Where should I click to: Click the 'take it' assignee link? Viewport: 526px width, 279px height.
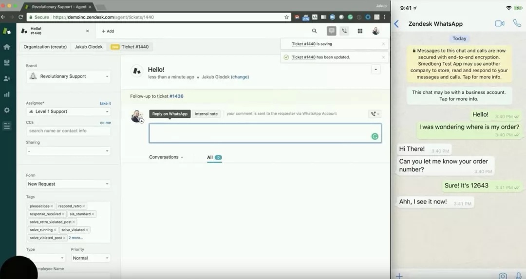105,103
